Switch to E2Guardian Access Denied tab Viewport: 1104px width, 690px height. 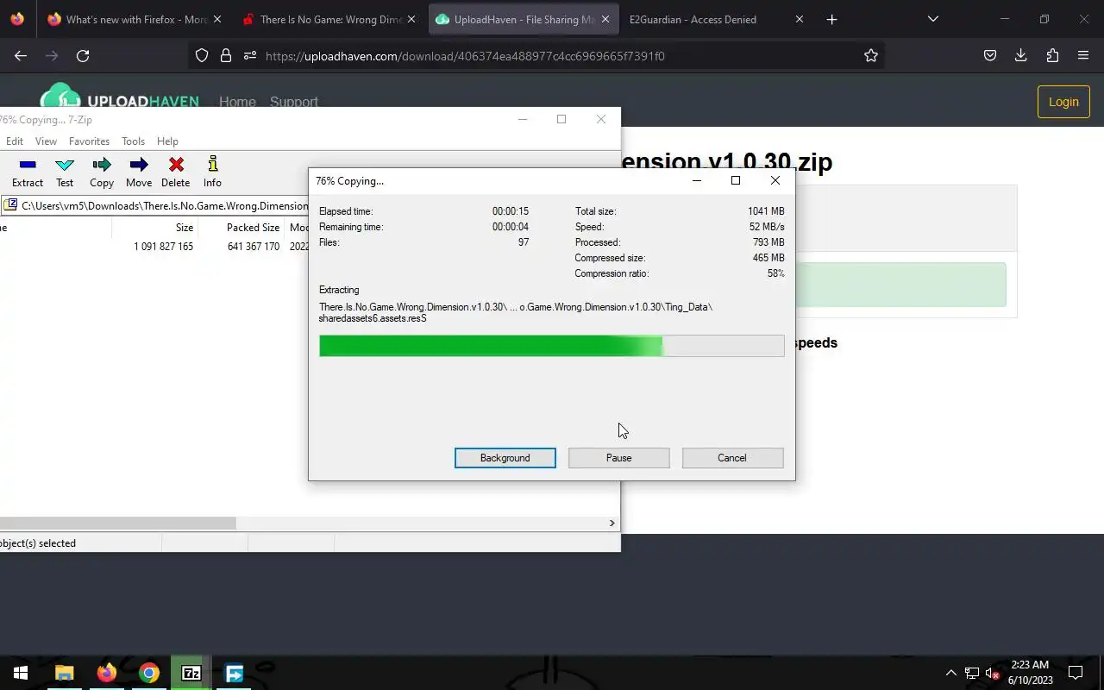(x=716, y=19)
